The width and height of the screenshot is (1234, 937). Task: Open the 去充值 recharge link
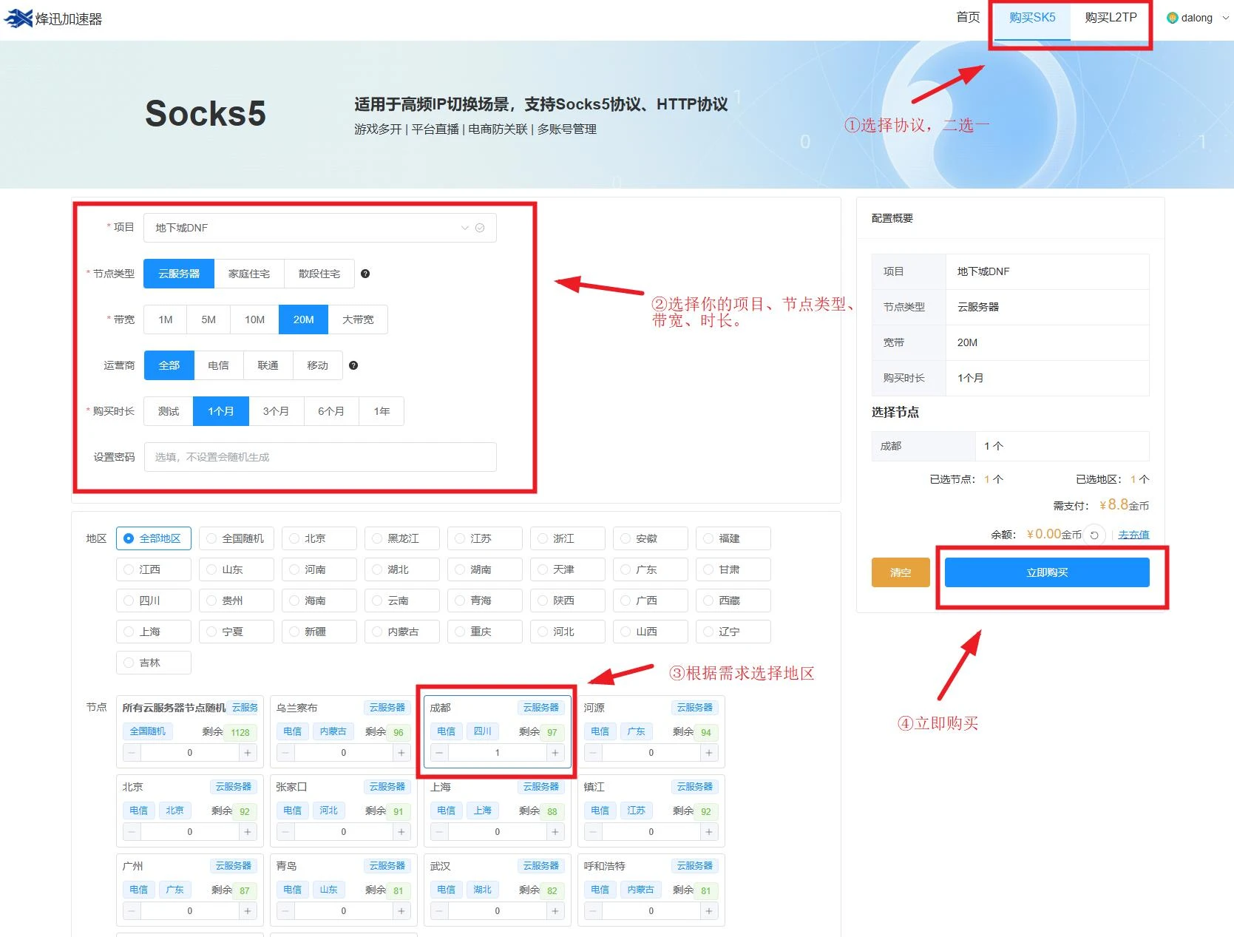1133,535
